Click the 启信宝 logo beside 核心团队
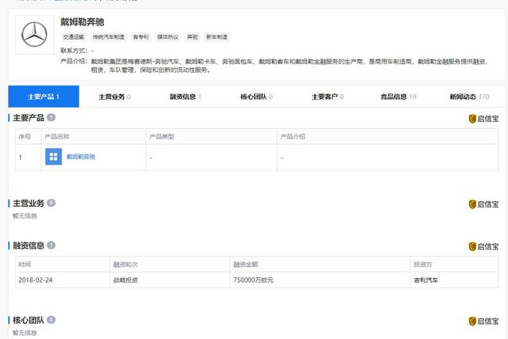This screenshot has width=508, height=339. (x=483, y=322)
